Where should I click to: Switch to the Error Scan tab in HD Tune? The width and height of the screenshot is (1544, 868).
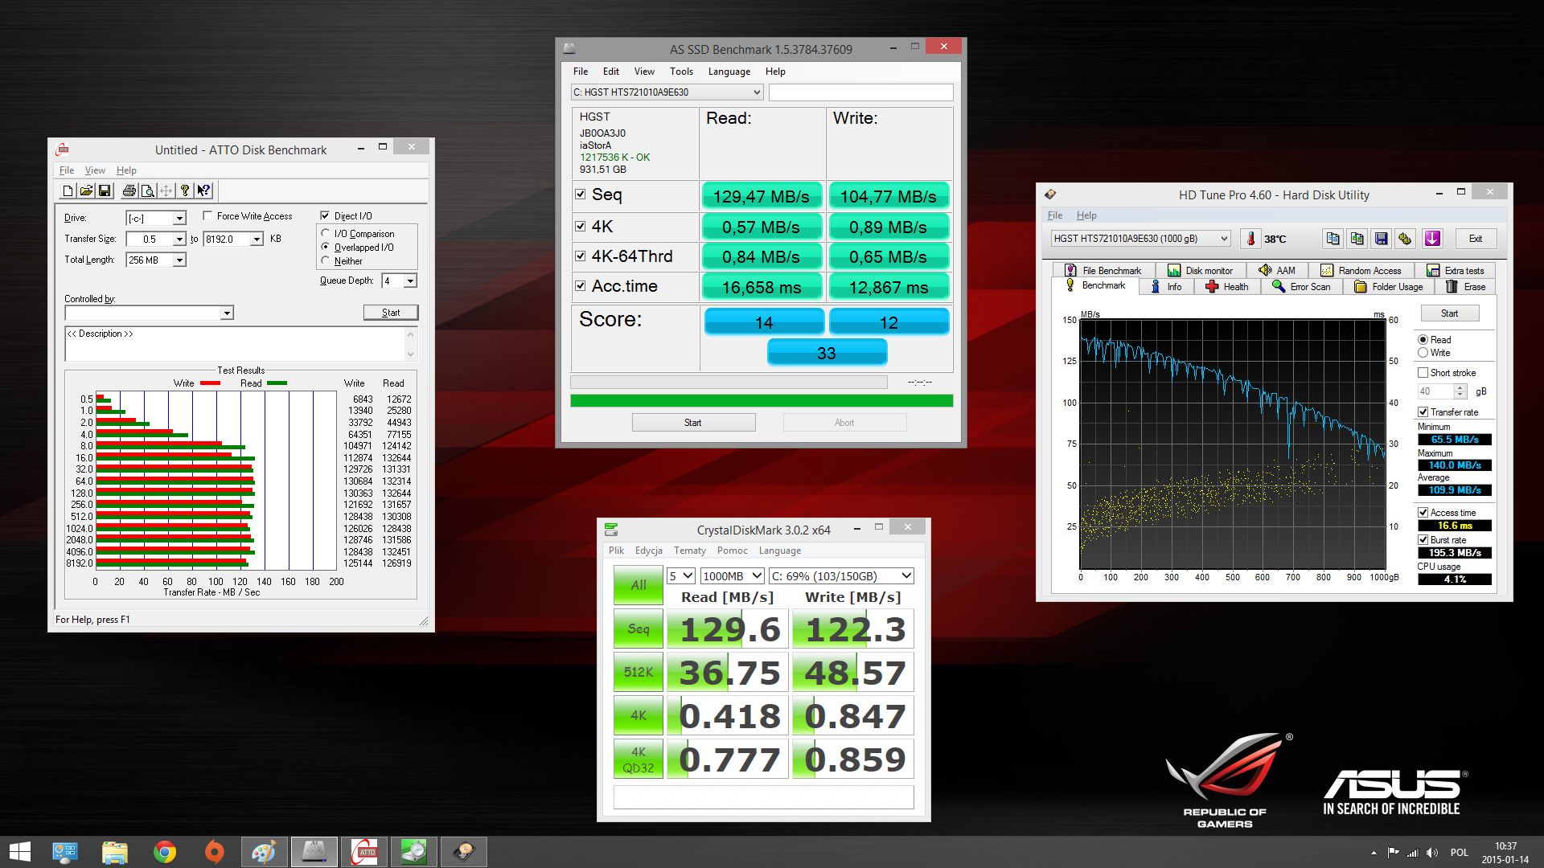[1301, 286]
